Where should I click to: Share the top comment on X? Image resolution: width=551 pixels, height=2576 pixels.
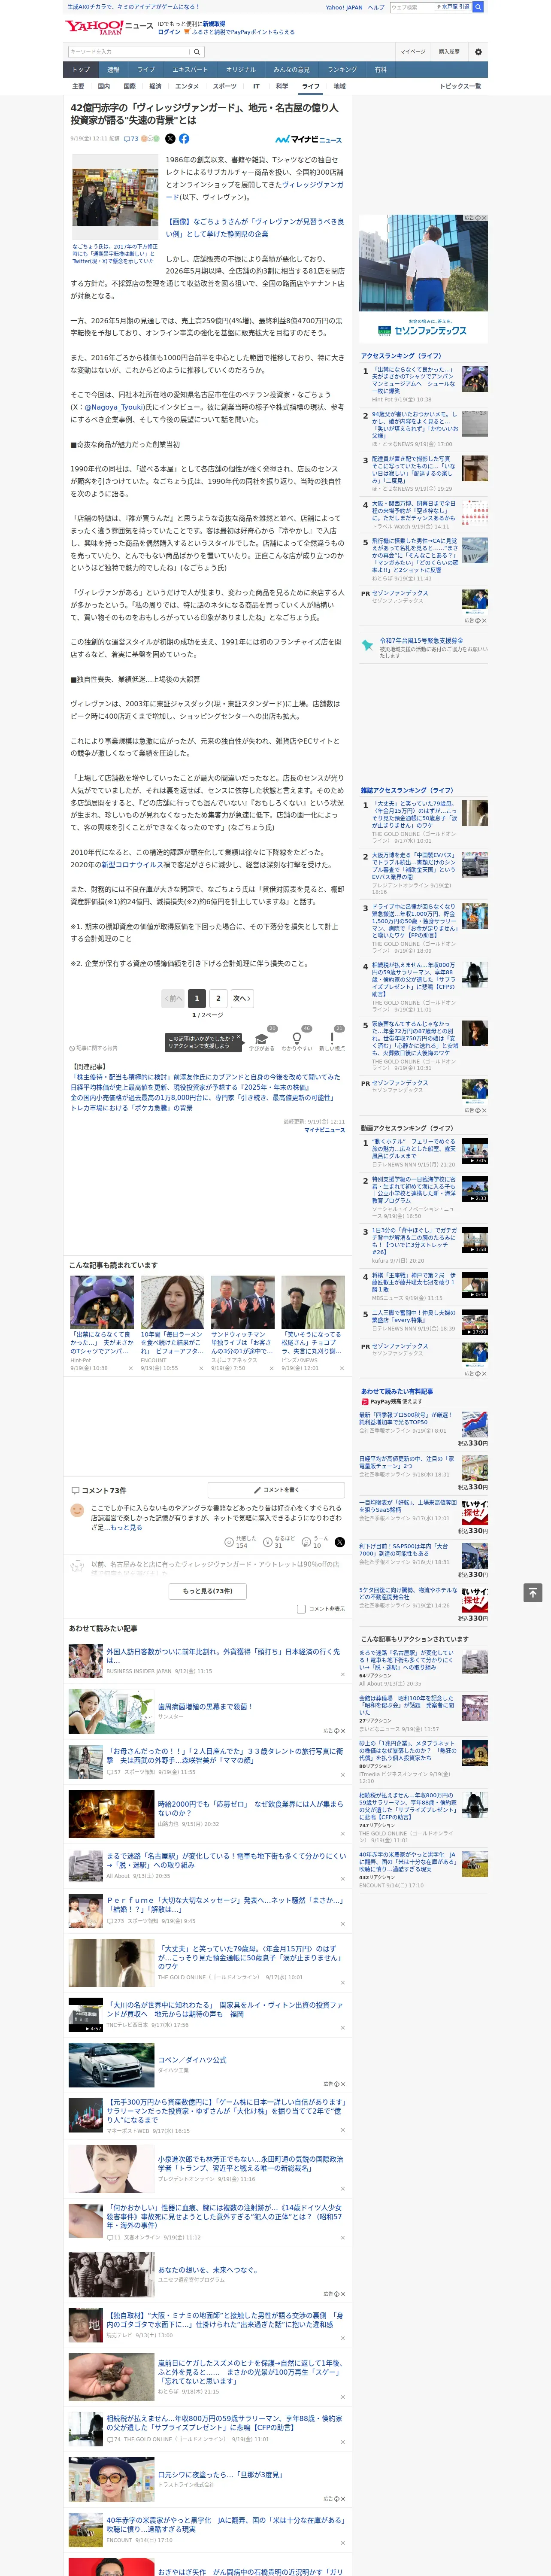340,1542
